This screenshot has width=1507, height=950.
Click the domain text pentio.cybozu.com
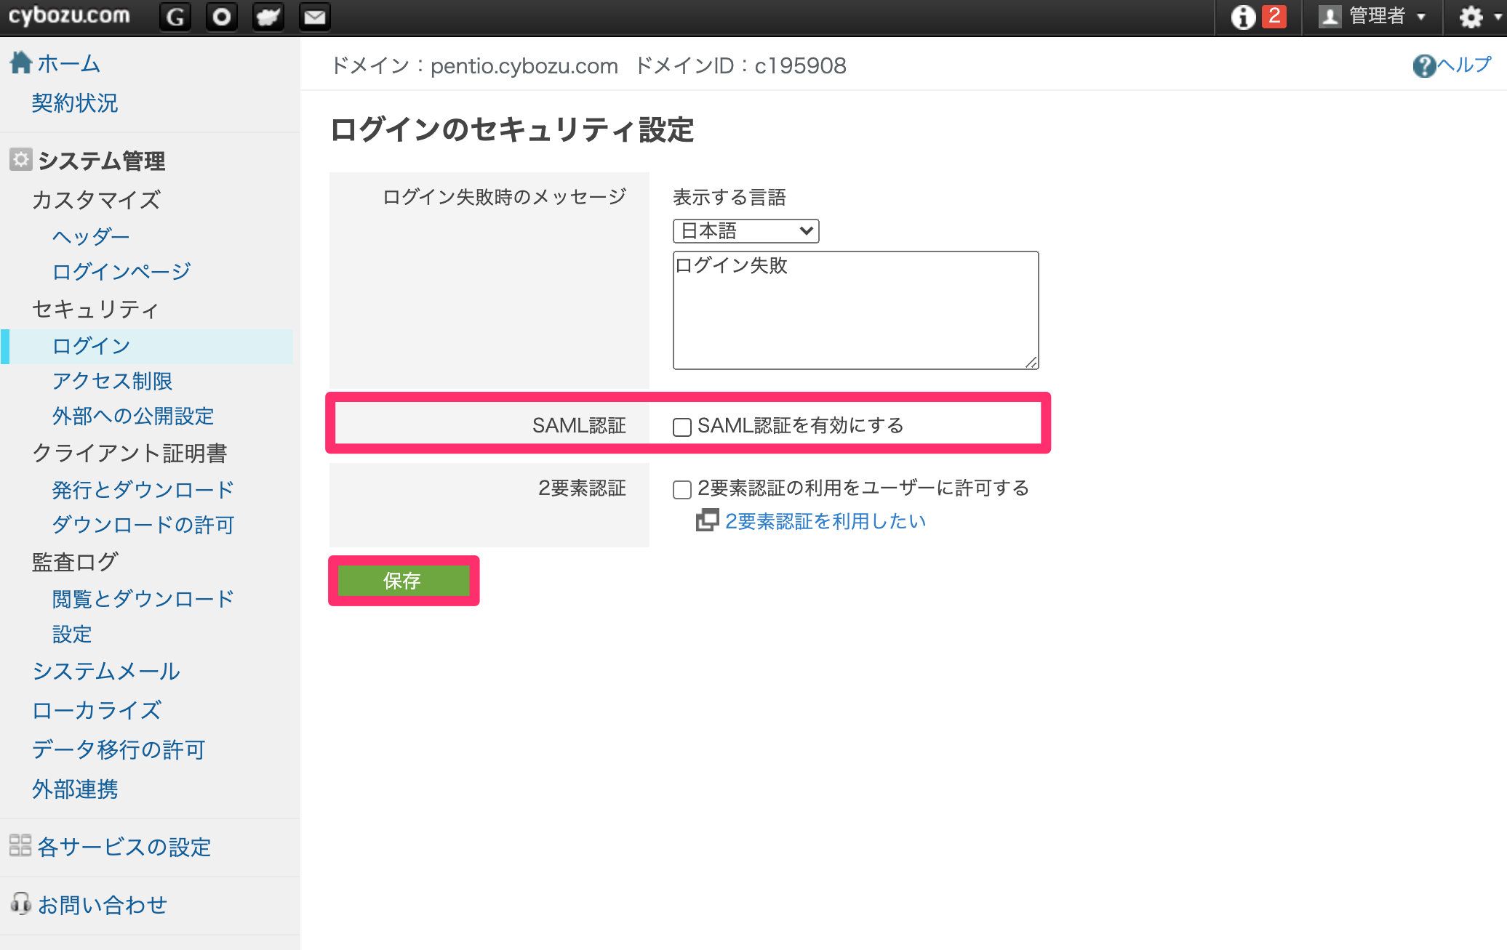pos(524,66)
